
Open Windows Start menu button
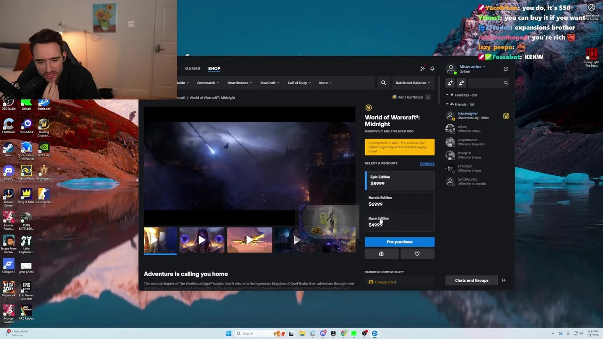click(x=228, y=333)
